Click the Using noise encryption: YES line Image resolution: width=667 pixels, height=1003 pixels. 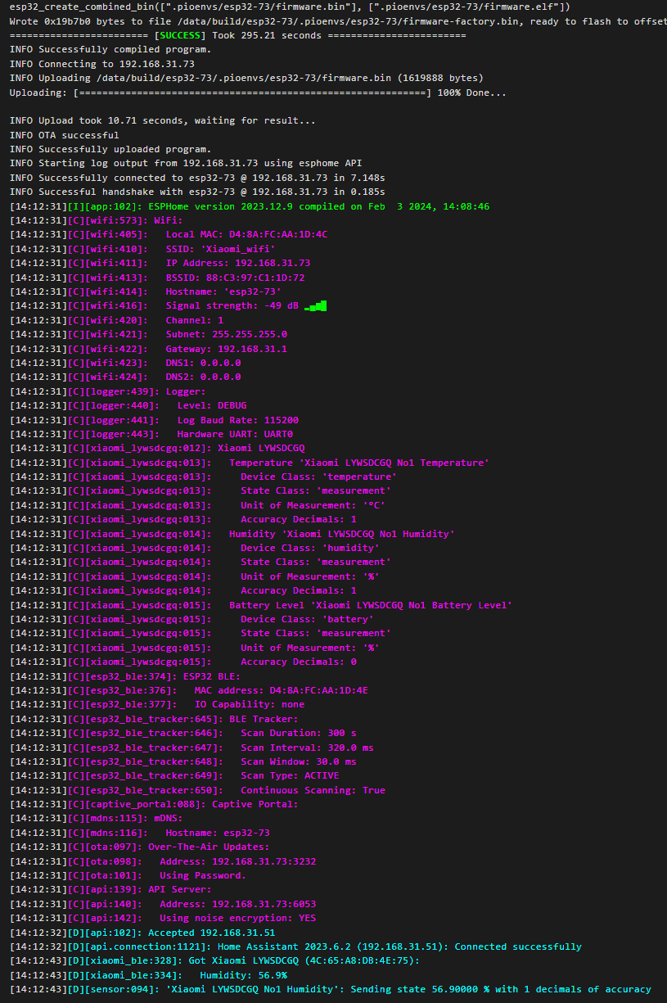click(163, 918)
